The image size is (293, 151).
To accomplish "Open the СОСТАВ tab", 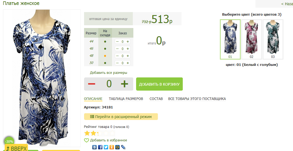I will coord(156,99).
